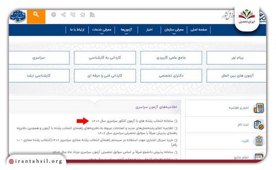Viewport: 276px width, 170px height.
Task: Open اخبار و اطلاعیه sidebar link
Action: 239,108
